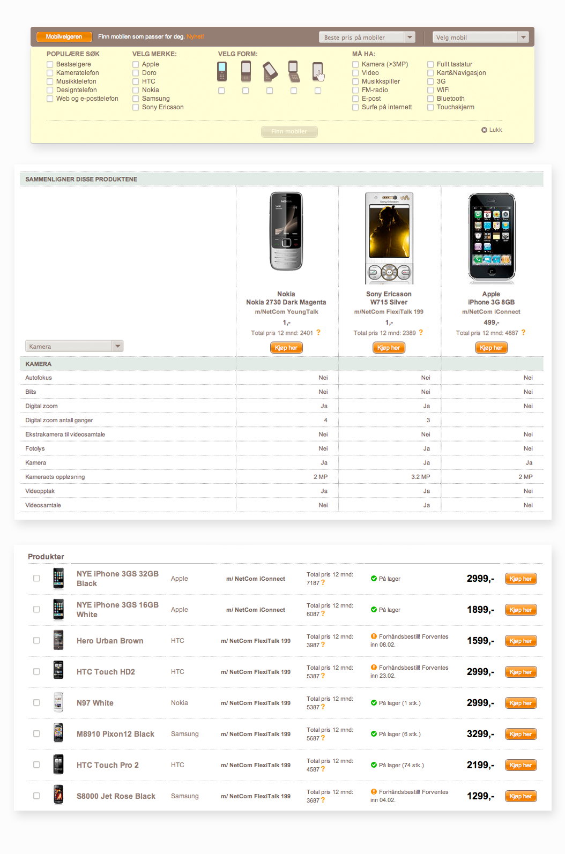
Task: Enable the WiFi requirement checkbox
Action: [x=430, y=90]
